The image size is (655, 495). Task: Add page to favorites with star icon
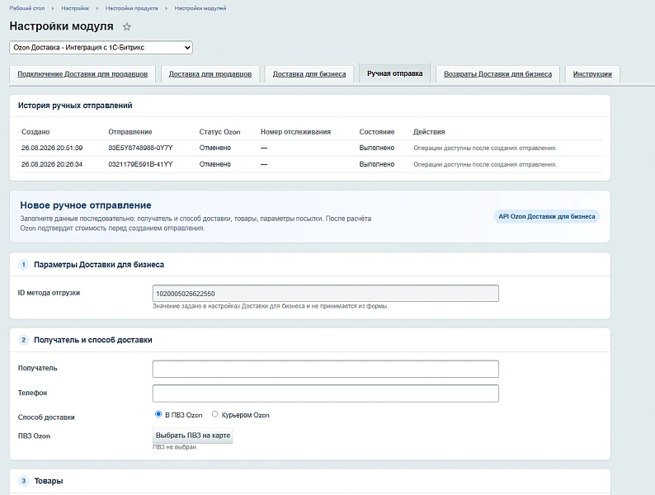pos(126,26)
